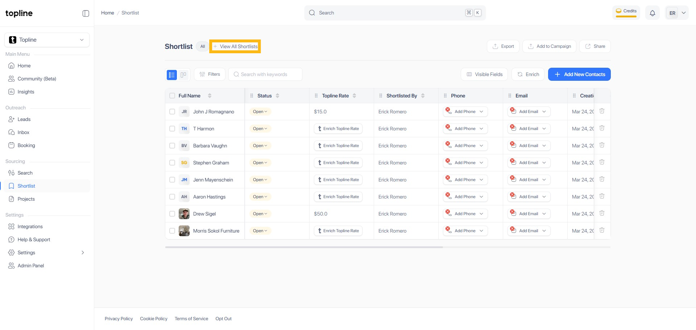Enrich Topline Rate for Jenn Mayenschein
Screen dimensions: 696x330
(338, 180)
